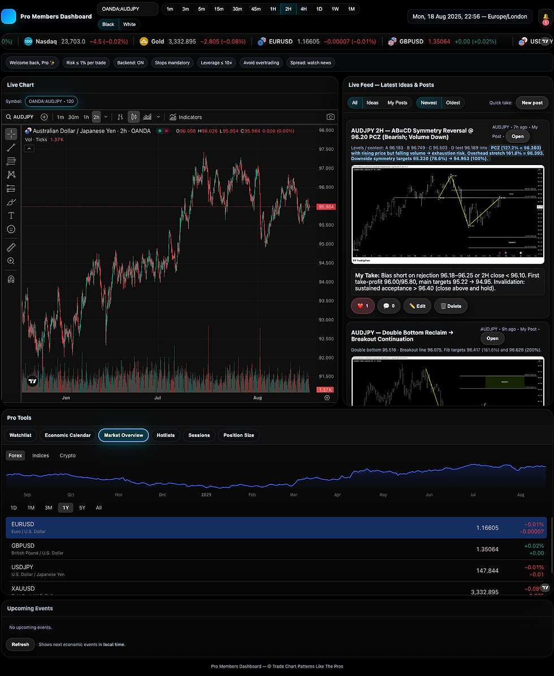Select the measure ruler tool
This screenshot has width=554, height=676.
(x=11, y=246)
